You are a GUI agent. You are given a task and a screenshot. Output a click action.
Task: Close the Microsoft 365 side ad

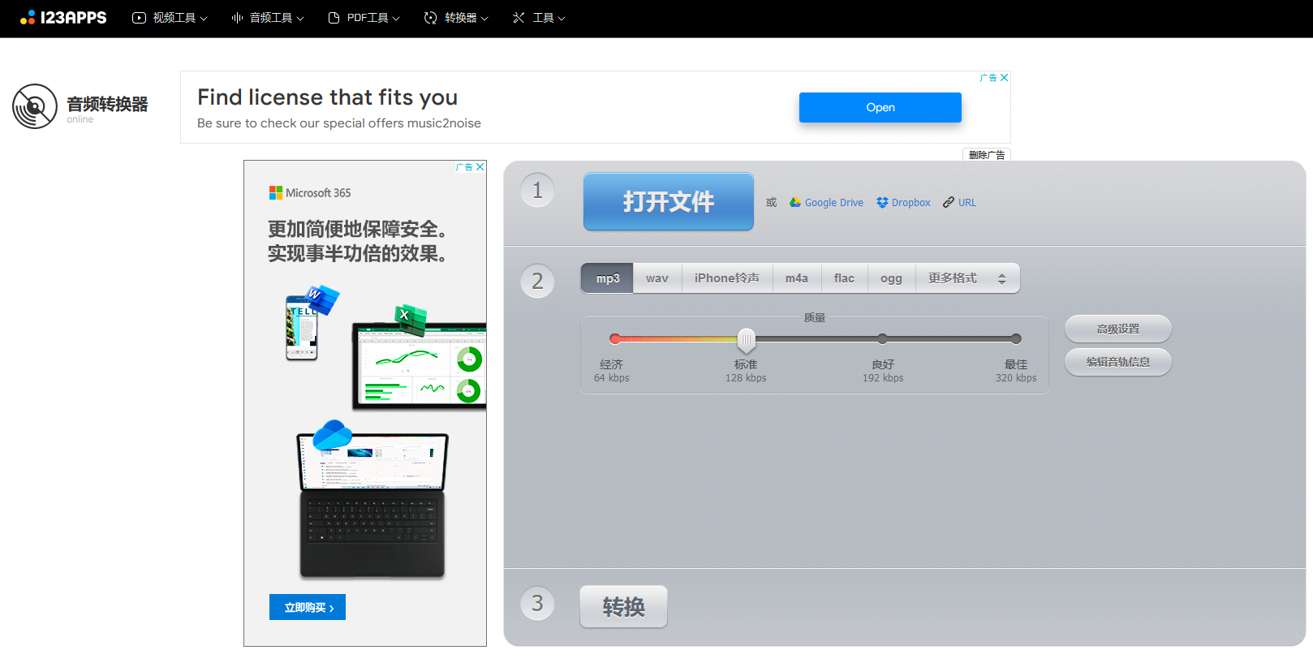pyautogui.click(x=480, y=167)
